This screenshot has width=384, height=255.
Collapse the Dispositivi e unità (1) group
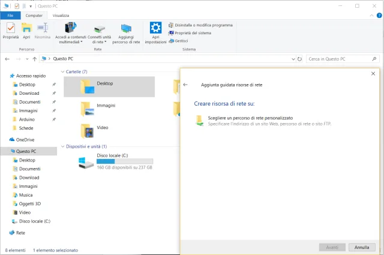click(x=62, y=146)
